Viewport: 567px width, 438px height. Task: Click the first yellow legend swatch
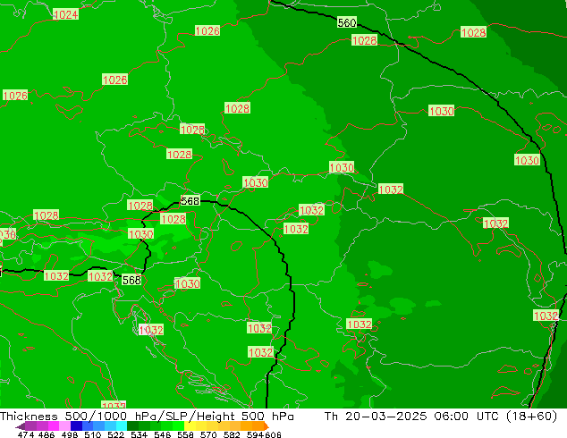click(x=190, y=425)
